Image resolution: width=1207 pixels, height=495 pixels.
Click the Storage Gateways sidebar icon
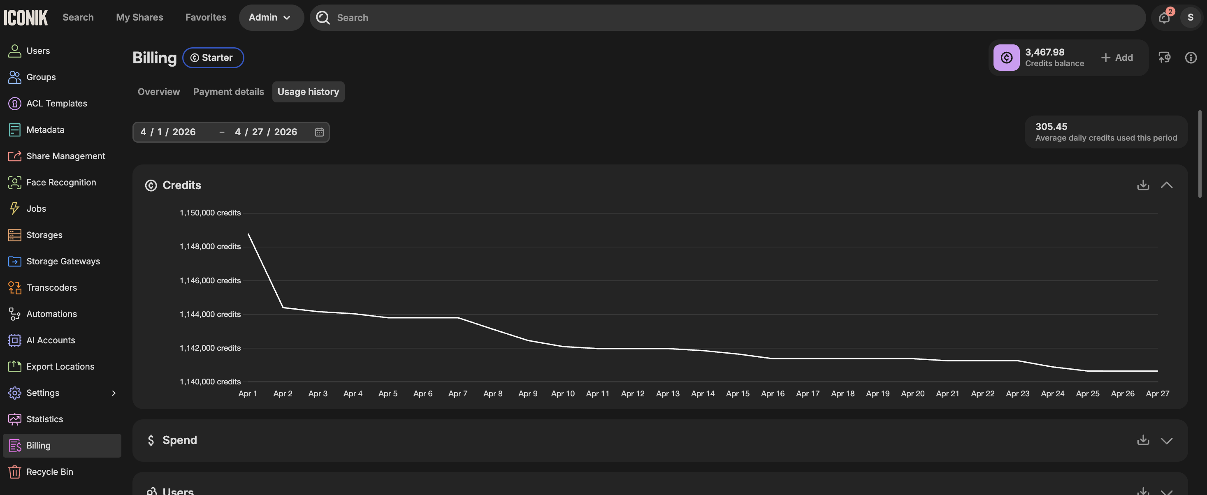[x=14, y=261]
